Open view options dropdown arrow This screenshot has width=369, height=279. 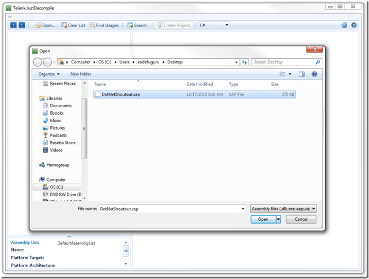pos(290,74)
